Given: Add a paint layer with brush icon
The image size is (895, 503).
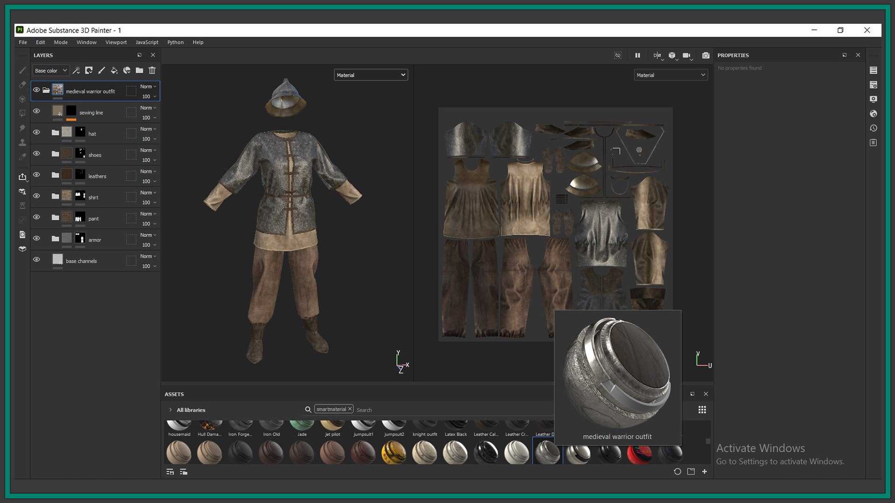Looking at the screenshot, I should (101, 70).
